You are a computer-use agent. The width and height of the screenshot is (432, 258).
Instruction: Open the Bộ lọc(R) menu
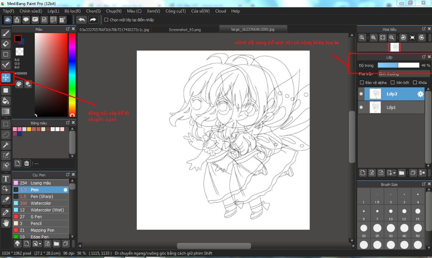73,11
